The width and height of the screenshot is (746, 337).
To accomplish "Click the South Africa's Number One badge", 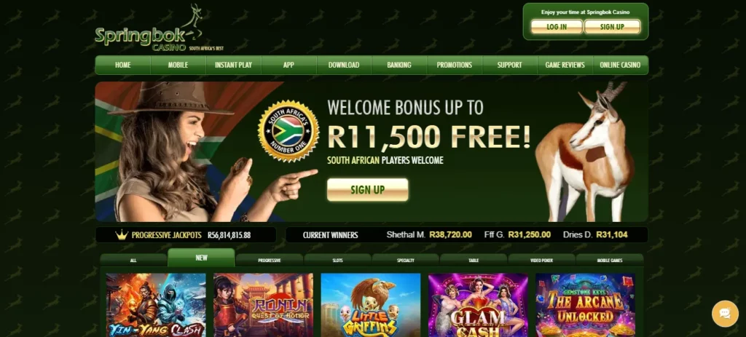I will [x=288, y=131].
